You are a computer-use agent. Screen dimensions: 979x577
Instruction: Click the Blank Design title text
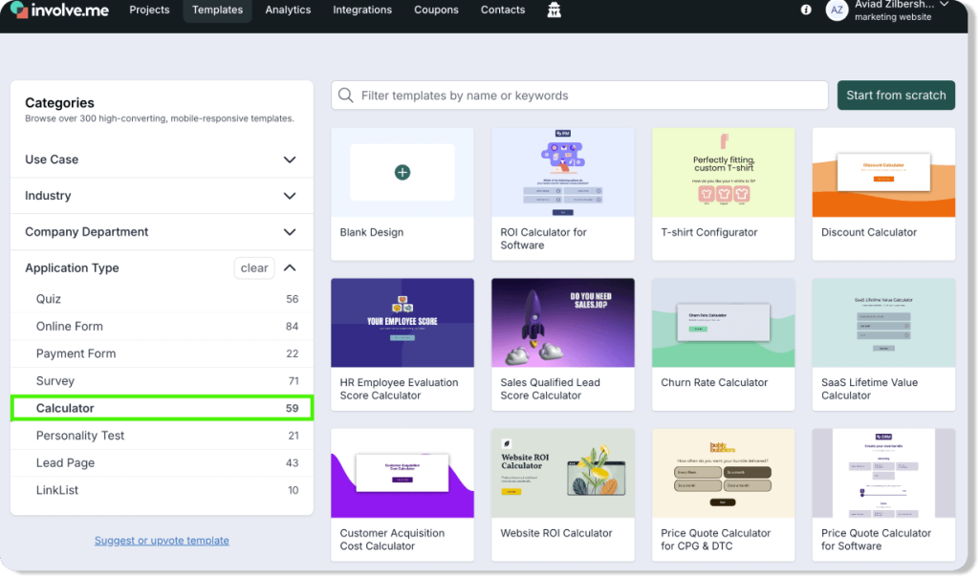pos(372,232)
